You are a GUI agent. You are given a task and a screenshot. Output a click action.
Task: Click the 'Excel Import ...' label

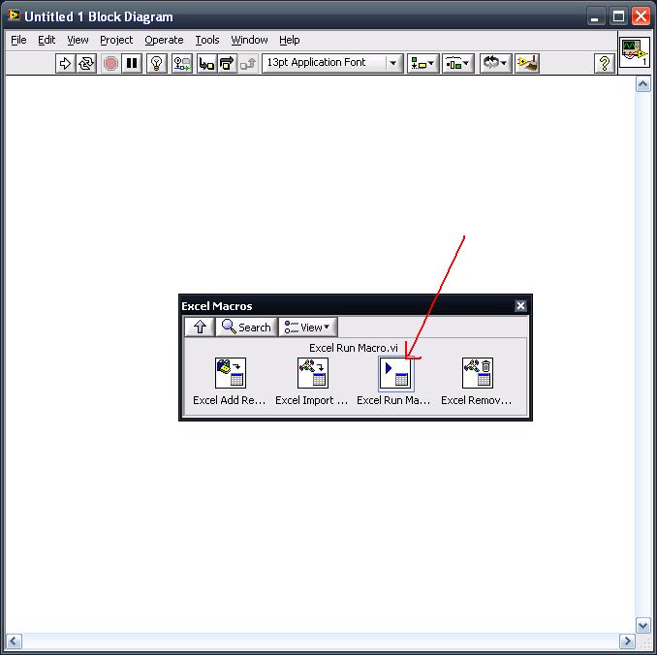click(x=312, y=400)
